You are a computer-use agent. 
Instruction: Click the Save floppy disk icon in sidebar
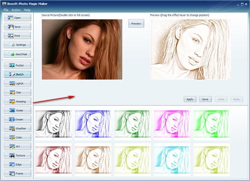point(11,27)
